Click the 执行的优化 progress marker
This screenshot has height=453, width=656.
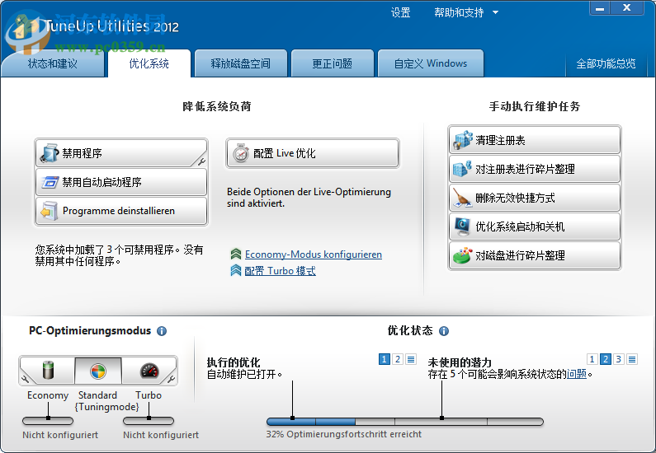(292, 418)
